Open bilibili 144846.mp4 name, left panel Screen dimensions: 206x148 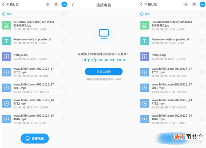(33, 117)
